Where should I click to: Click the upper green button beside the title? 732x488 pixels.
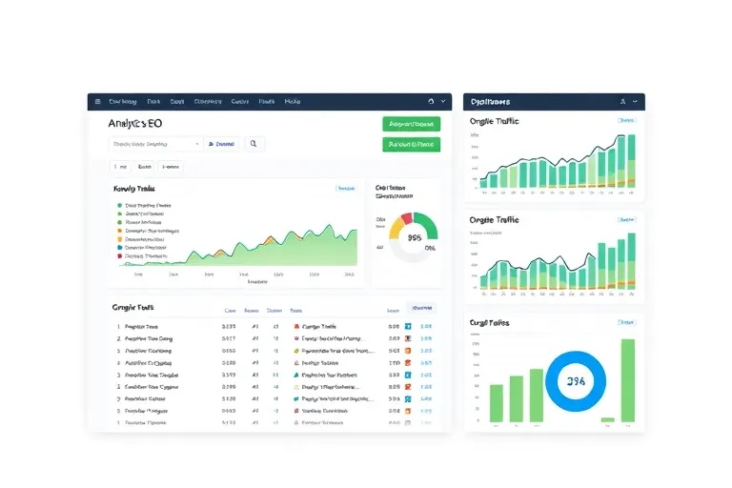[412, 124]
